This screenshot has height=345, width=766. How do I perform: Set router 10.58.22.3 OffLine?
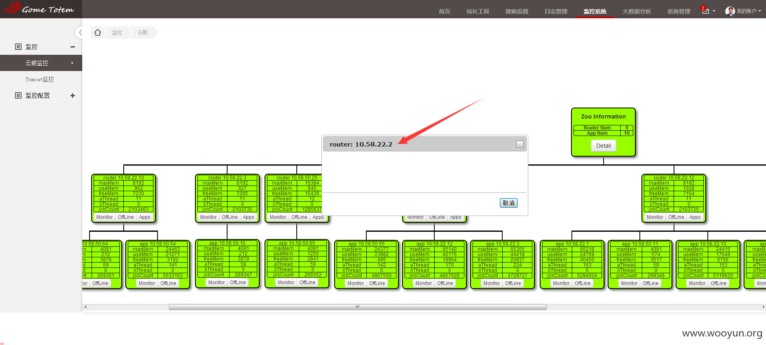[x=230, y=217]
